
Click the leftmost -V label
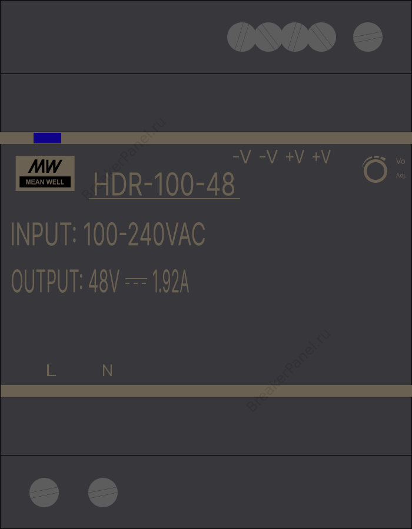(x=242, y=157)
